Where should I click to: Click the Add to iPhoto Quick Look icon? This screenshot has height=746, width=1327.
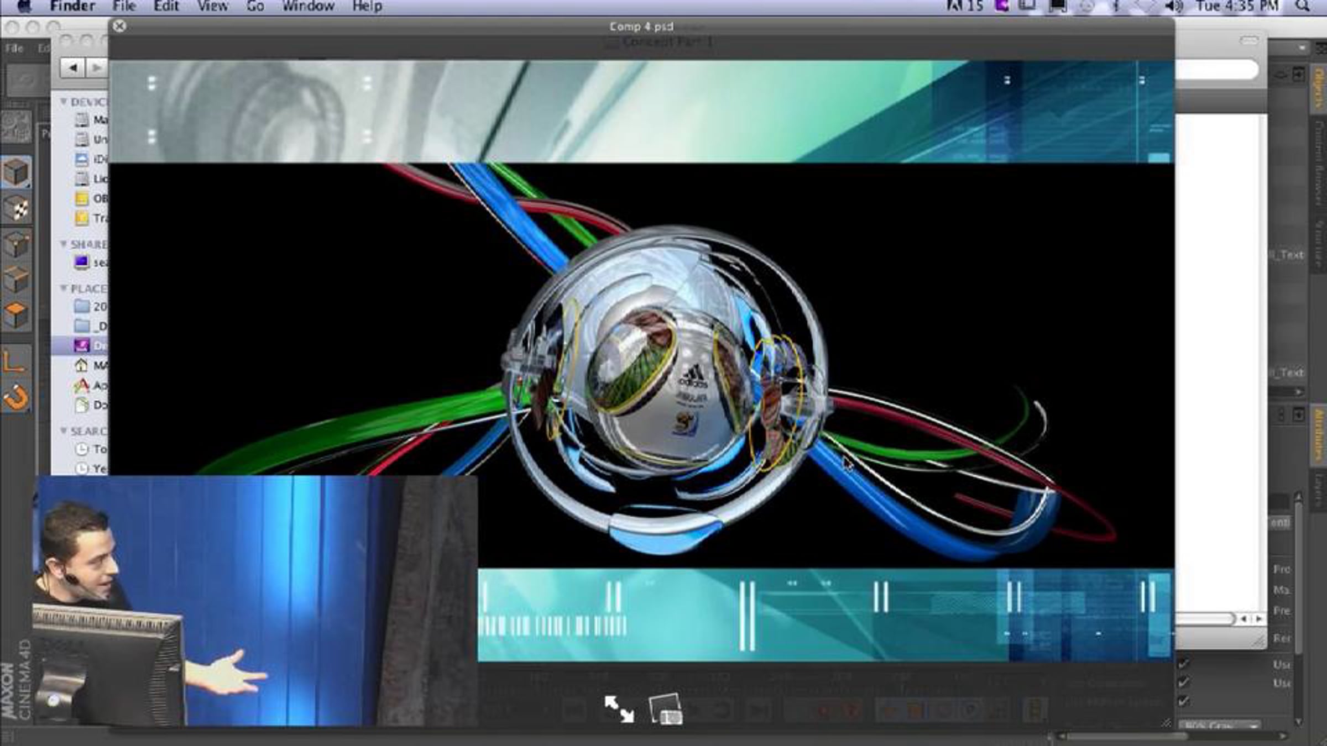tap(666, 709)
